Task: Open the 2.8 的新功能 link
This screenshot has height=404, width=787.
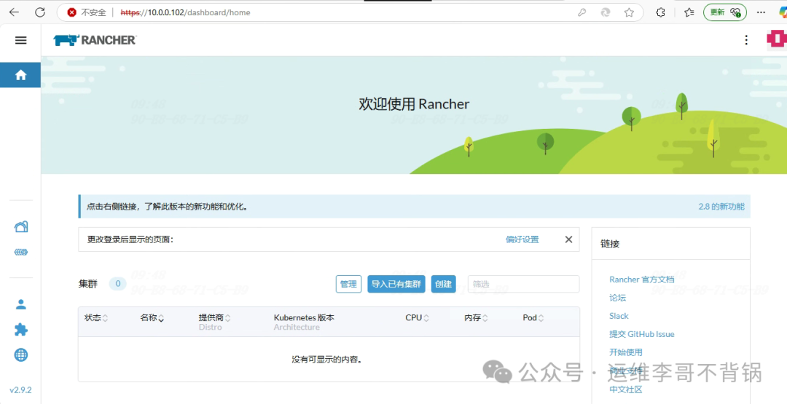Action: coord(721,207)
